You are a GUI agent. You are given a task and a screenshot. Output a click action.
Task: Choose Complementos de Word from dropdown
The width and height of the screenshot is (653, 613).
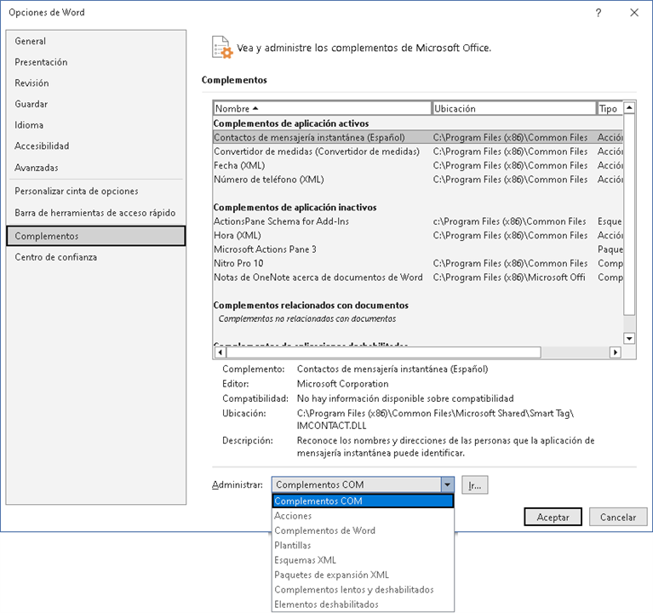(x=324, y=530)
